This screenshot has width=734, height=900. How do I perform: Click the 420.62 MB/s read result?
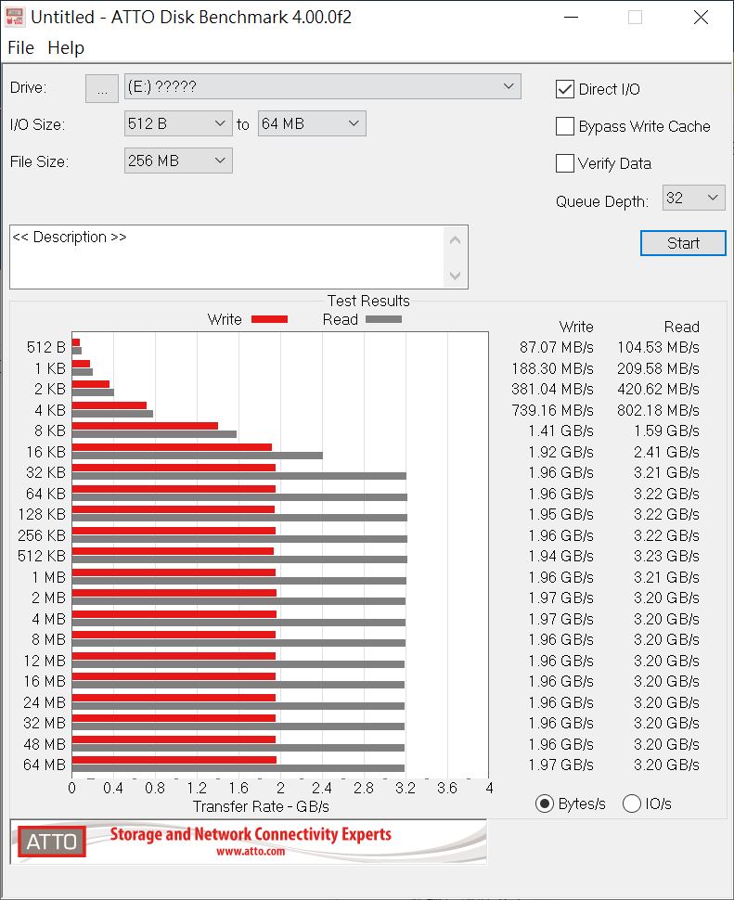pos(658,389)
